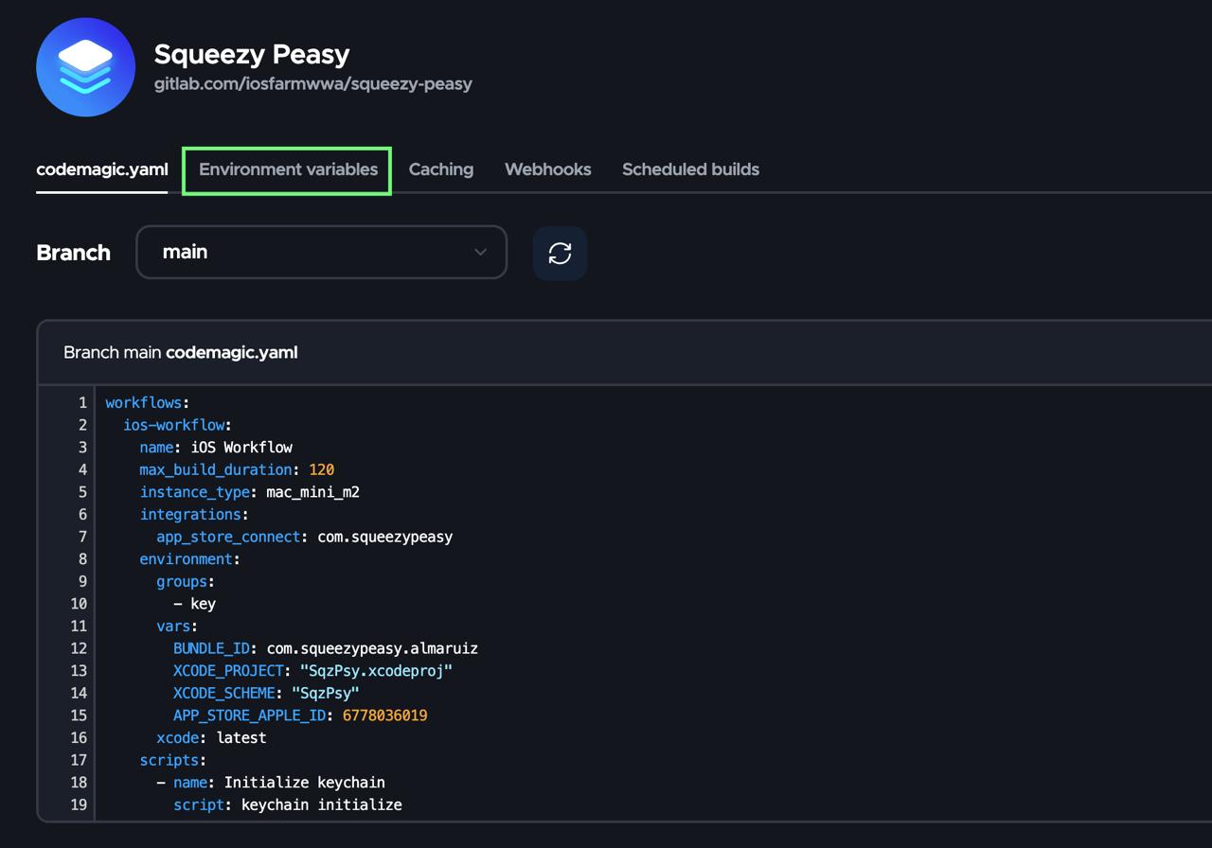Click the 'ios-workflow:' code line

177,425
